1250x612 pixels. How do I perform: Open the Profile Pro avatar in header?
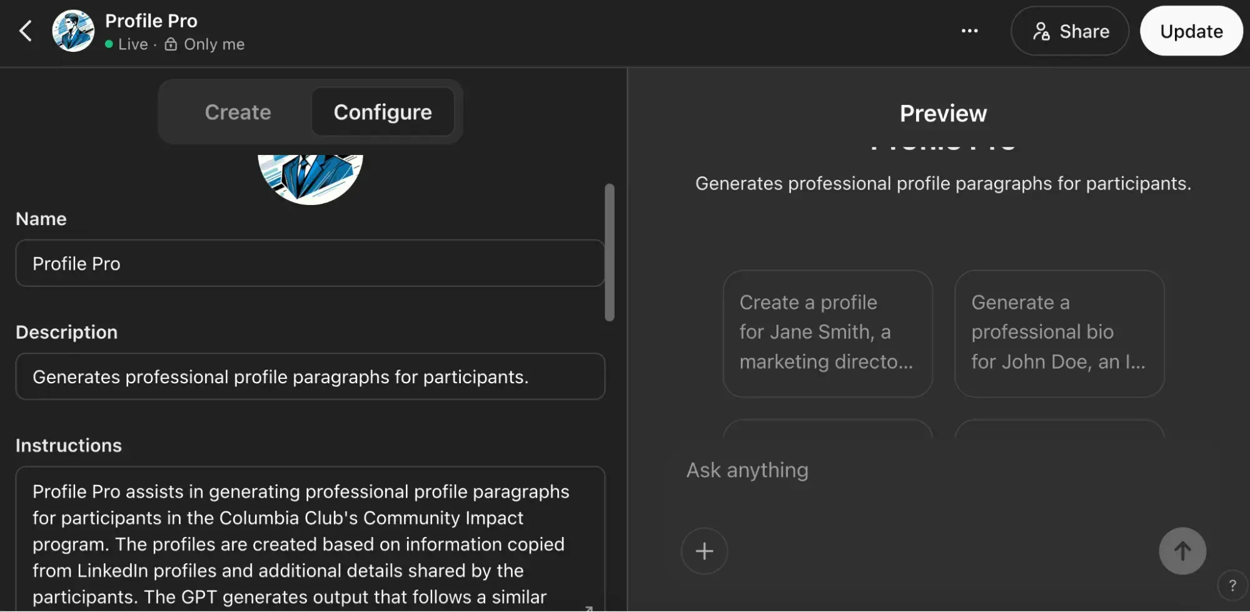(73, 31)
